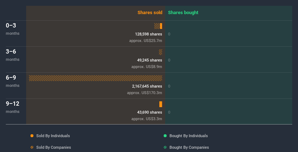Select the 6–9 months hatched companies bar
Screen dimensions: 298x152
click(95, 78)
